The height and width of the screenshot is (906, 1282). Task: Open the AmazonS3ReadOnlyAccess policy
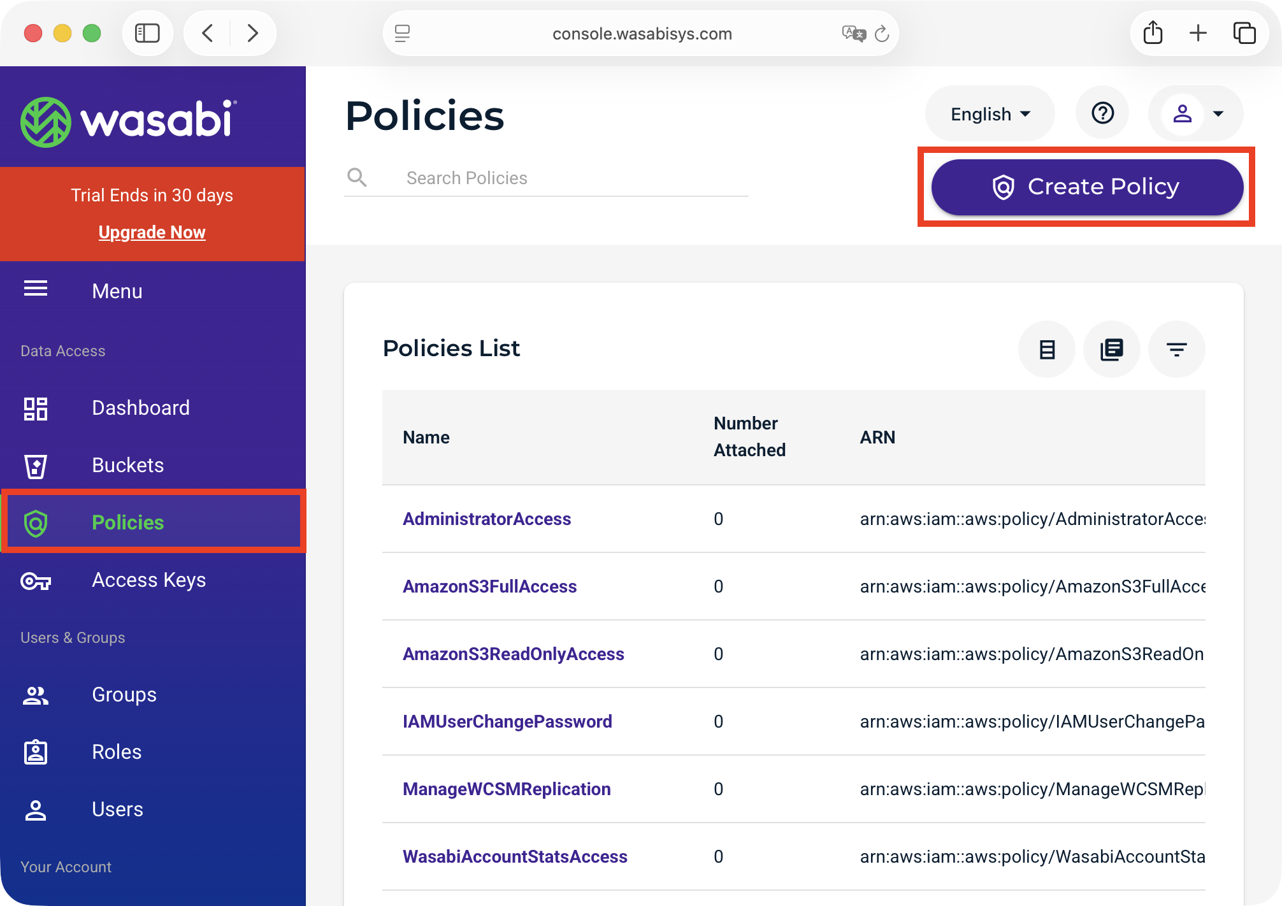coord(513,654)
